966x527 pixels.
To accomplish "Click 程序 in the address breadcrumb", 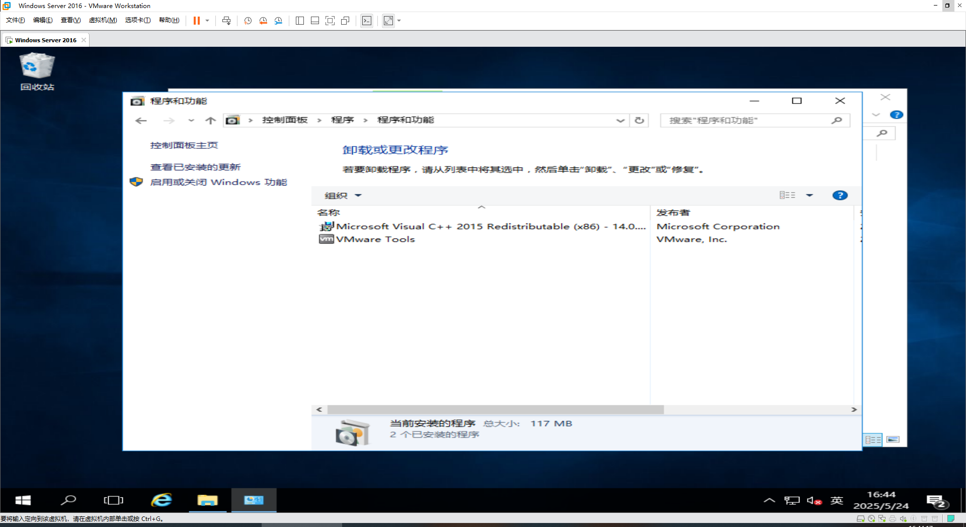I will click(x=343, y=120).
